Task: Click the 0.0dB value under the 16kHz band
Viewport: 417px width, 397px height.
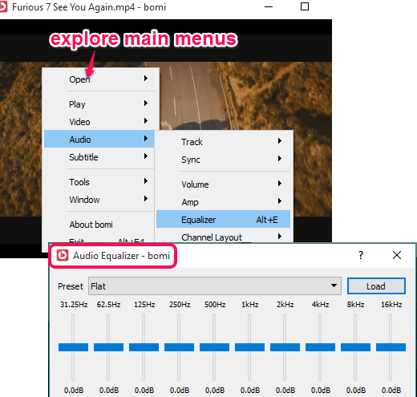Action: (x=391, y=390)
